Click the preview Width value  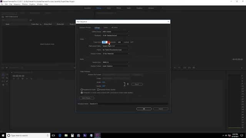click(x=103, y=82)
